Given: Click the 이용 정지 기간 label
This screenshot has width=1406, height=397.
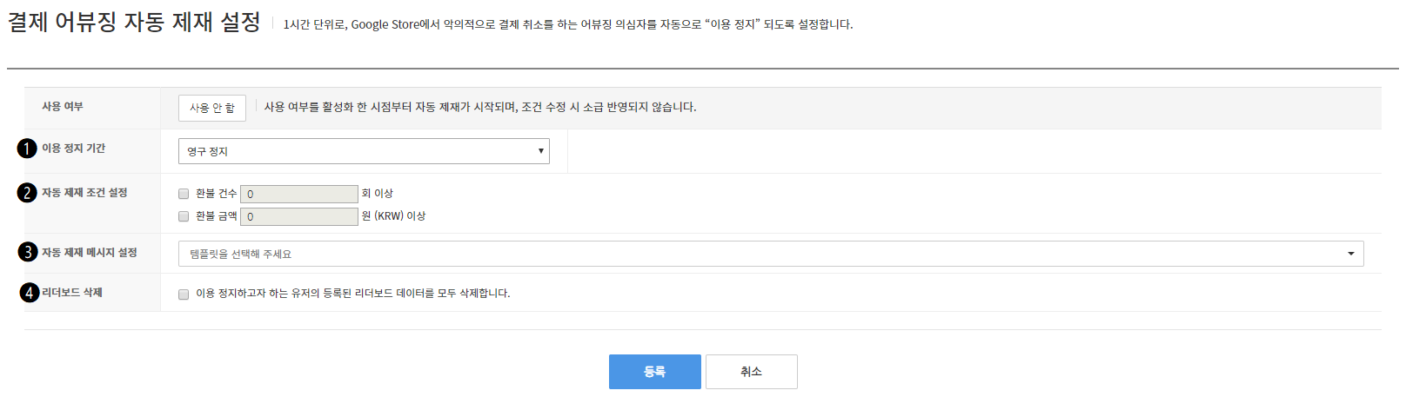Looking at the screenshot, I should (74, 149).
